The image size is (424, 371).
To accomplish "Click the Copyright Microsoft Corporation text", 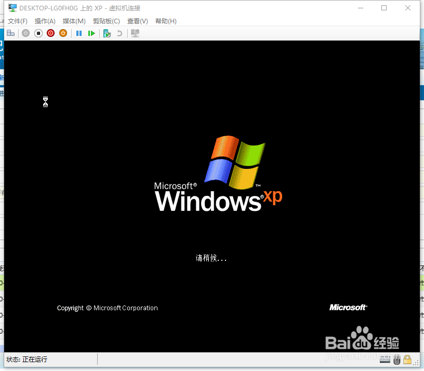I will pos(108,308).
